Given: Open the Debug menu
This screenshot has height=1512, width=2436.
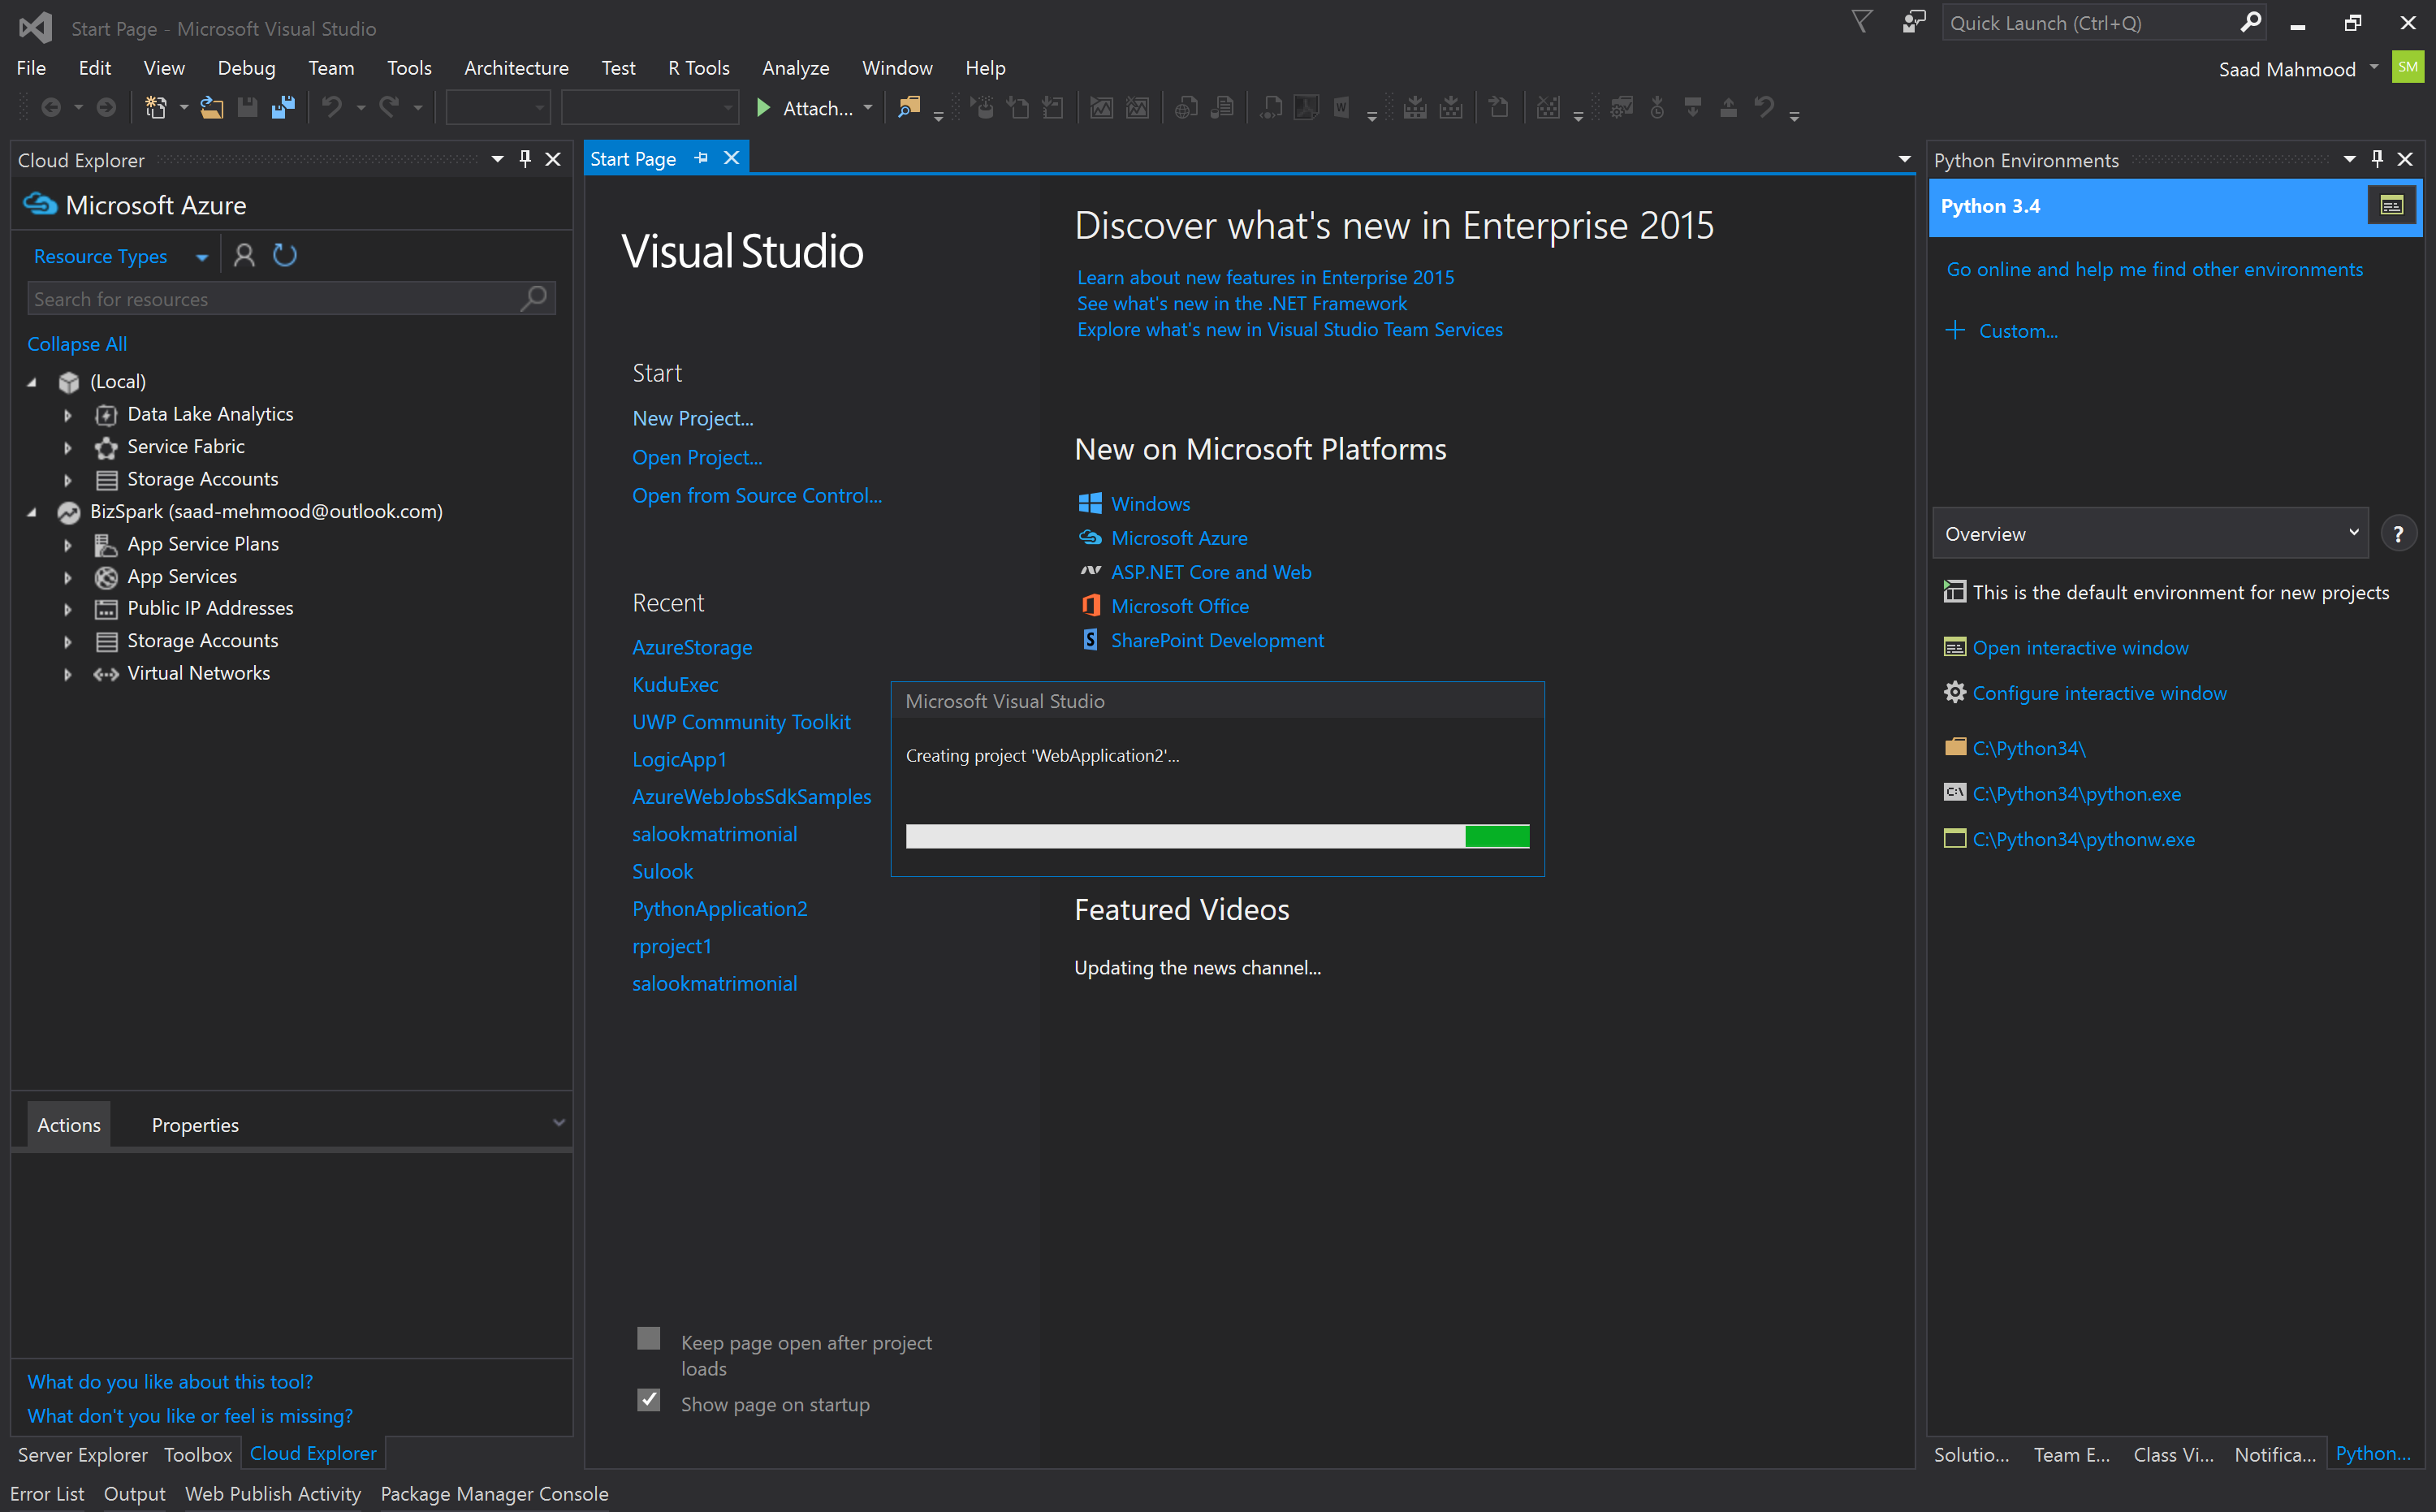Looking at the screenshot, I should [246, 68].
